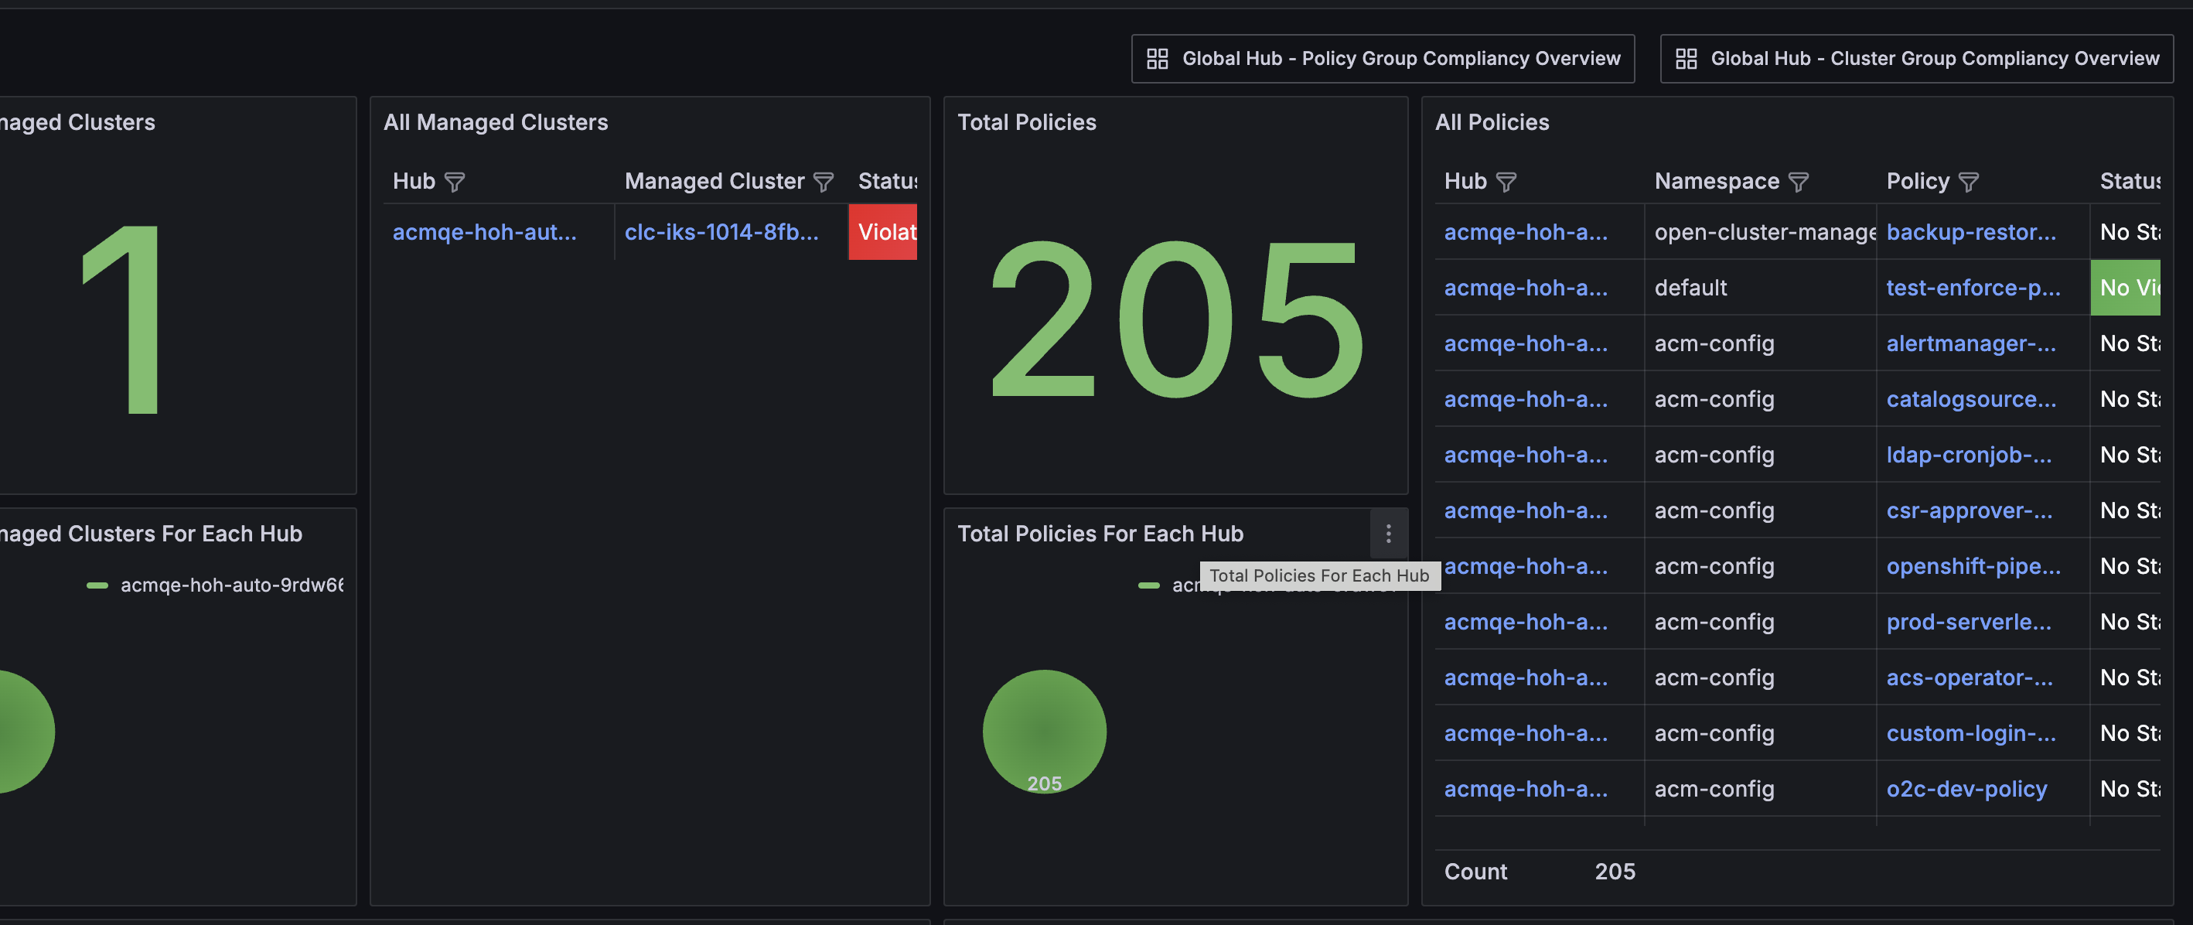Open the Global Hub - Policy Group Compliancy Overview link
2193x925 pixels.
pos(1400,59)
